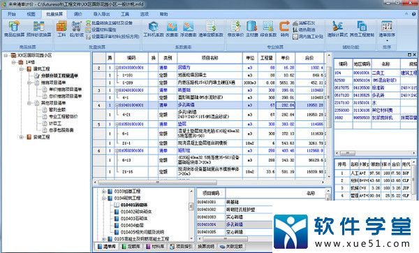Open the 预拌砂浆换算 tool

pyautogui.click(x=38, y=29)
